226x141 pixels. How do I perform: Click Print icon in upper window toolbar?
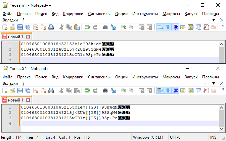[x=51, y=27]
